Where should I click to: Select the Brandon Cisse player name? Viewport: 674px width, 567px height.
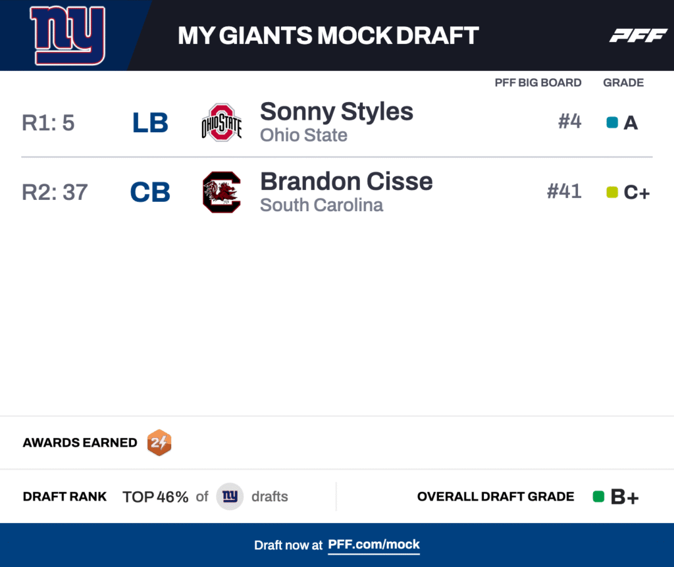pos(346,182)
